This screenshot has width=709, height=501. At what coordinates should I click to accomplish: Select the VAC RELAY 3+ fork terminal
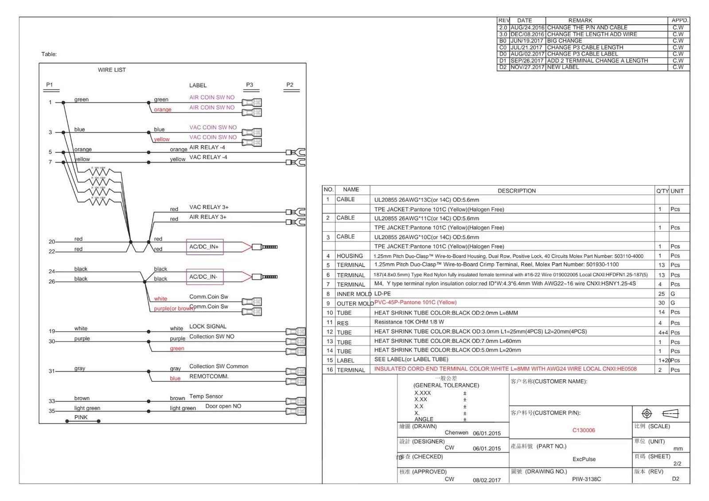pyautogui.click(x=296, y=212)
